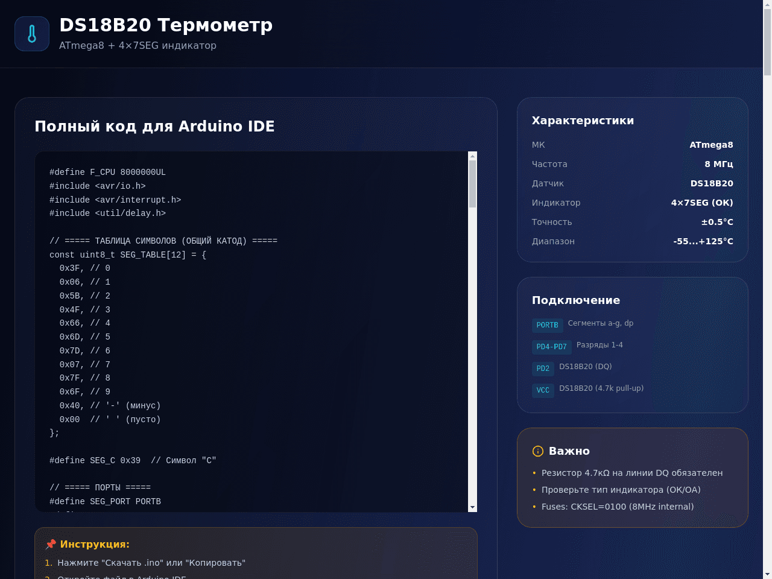Screen dimensions: 772x579
Task: Click the code scrollbar thumb
Action: [473, 184]
